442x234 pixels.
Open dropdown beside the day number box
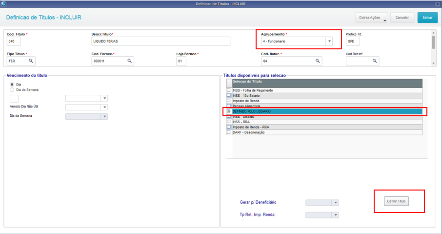point(104,98)
